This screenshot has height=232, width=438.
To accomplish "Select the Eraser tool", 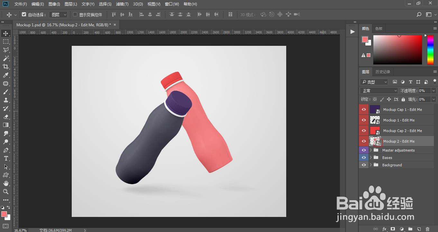I will pyautogui.click(x=6, y=117).
